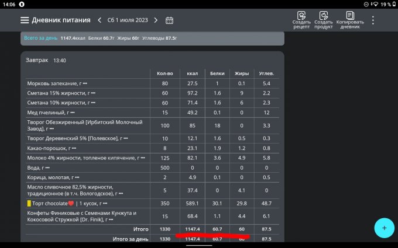Open options dots for Мед пчелиный
Image resolution: width=398 pixels, height=248 pixels.
point(72,112)
